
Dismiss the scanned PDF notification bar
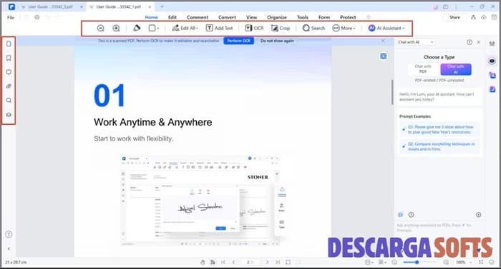coord(383,41)
